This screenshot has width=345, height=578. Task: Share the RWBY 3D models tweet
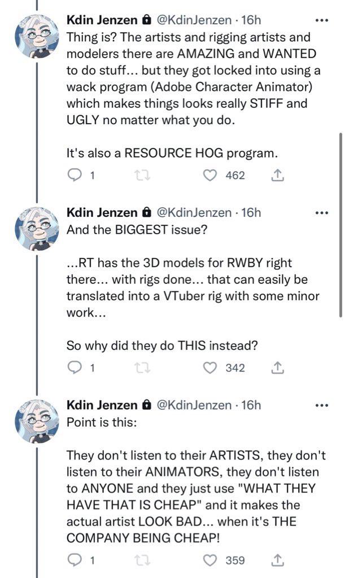coord(277,368)
